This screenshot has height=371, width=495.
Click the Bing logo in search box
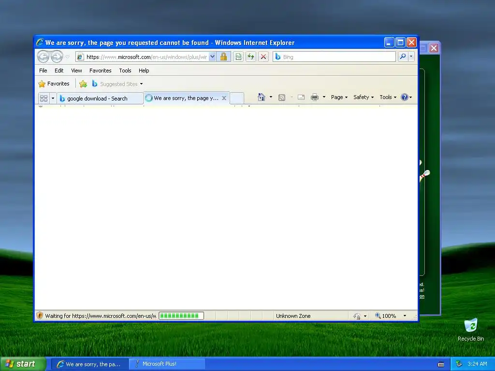[x=278, y=57]
